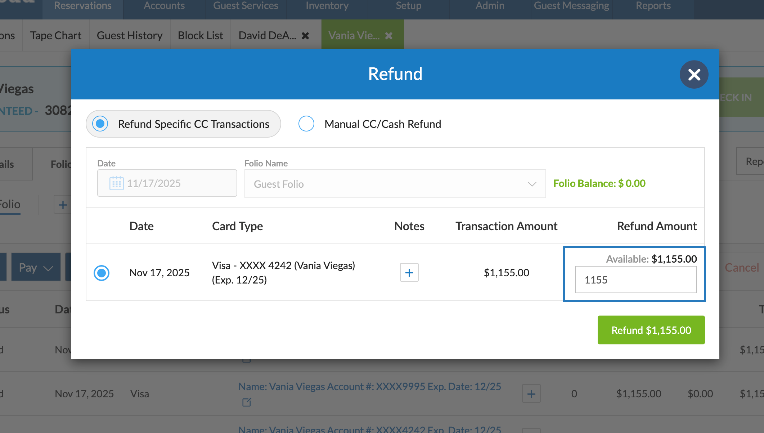Expand the Folio Name dropdown
Screen dimensions: 764x433
[x=395, y=184]
